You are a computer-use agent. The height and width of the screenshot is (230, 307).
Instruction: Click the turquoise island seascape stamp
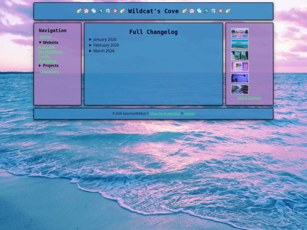(240, 44)
